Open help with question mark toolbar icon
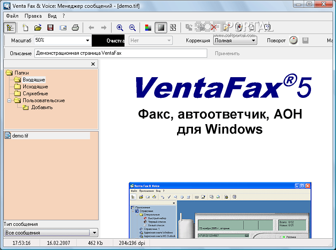The width and height of the screenshot is (336, 250). coord(267,27)
